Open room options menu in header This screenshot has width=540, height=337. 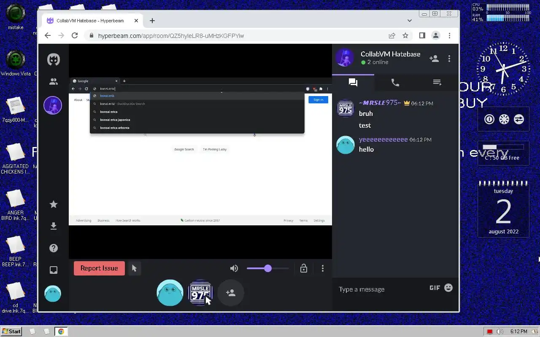tap(449, 59)
